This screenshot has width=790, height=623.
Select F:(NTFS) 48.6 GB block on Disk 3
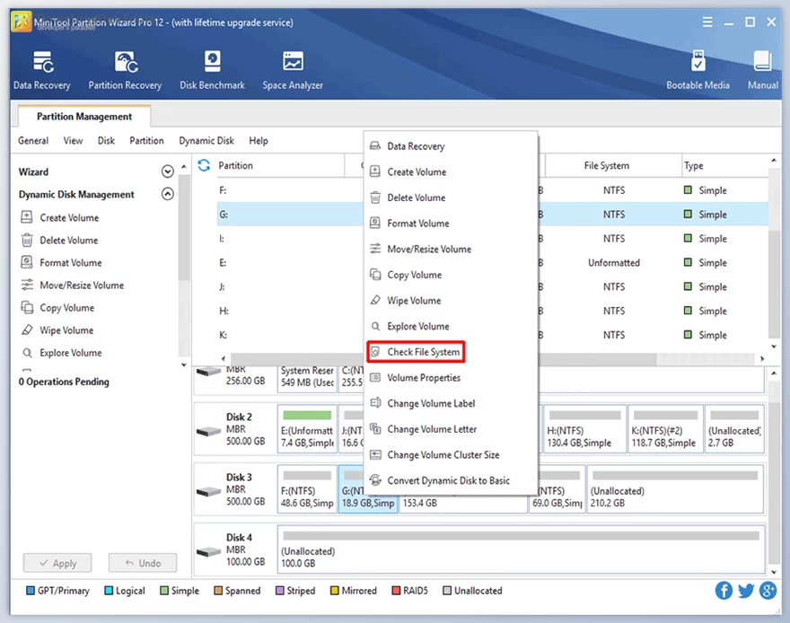307,489
